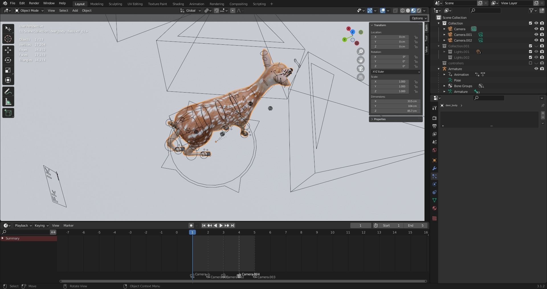Click the current frame number field
Viewport: 547px width, 289px height.
(360, 226)
